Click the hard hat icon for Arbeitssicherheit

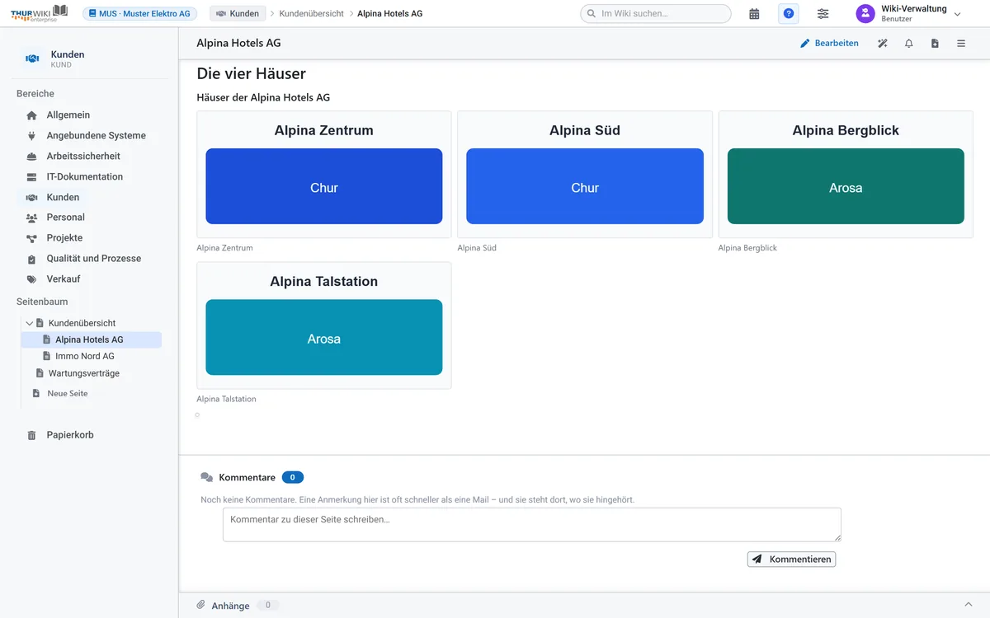click(x=31, y=157)
